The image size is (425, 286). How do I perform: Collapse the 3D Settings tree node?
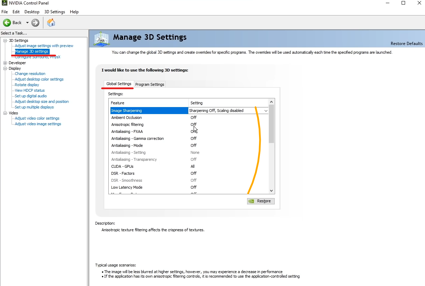[x=5, y=40]
